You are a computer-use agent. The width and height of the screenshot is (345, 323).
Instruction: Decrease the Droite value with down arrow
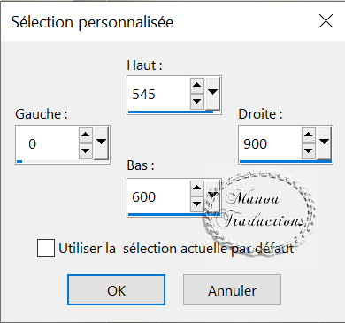pos(309,151)
